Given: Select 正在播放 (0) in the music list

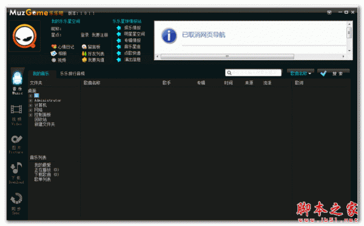Looking at the screenshot, I should tap(47, 170).
